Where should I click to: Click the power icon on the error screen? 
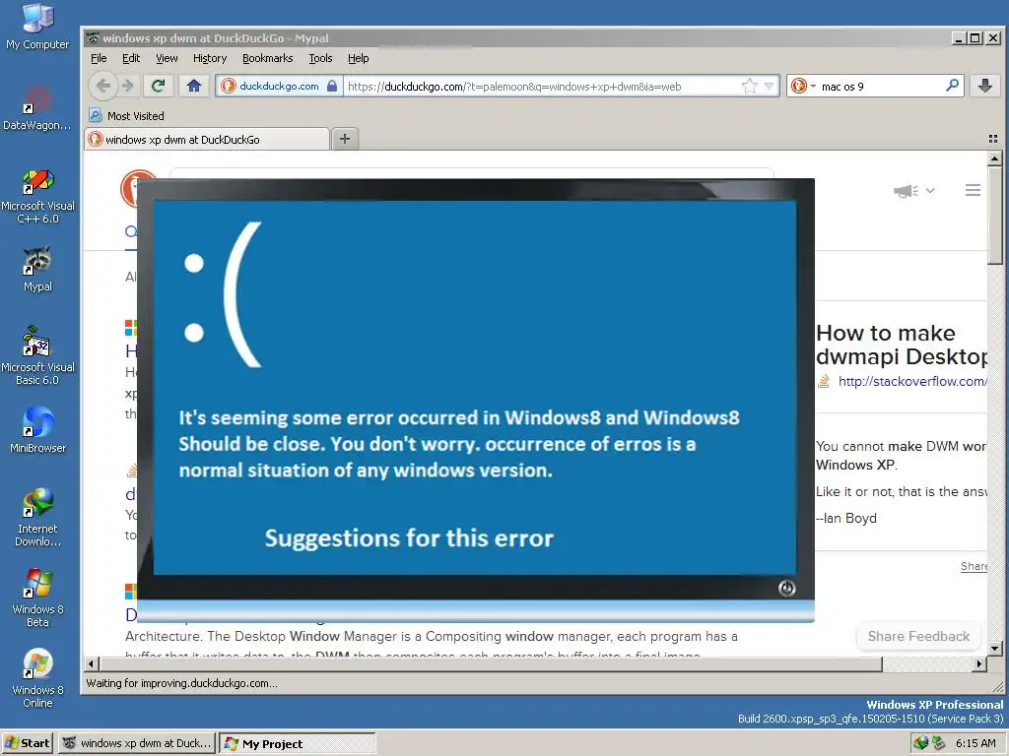coord(786,588)
